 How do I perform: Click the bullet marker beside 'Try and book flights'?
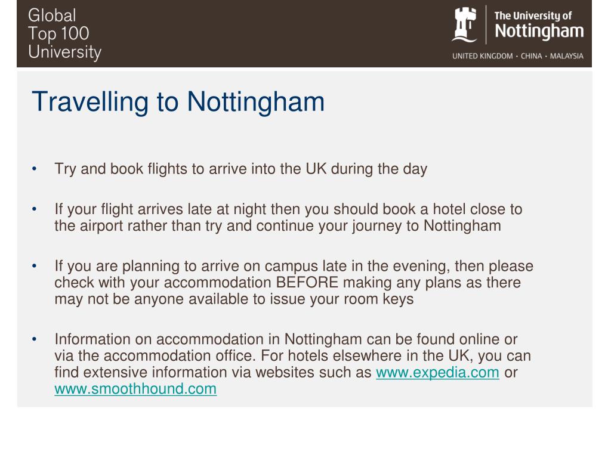pyautogui.click(x=34, y=169)
